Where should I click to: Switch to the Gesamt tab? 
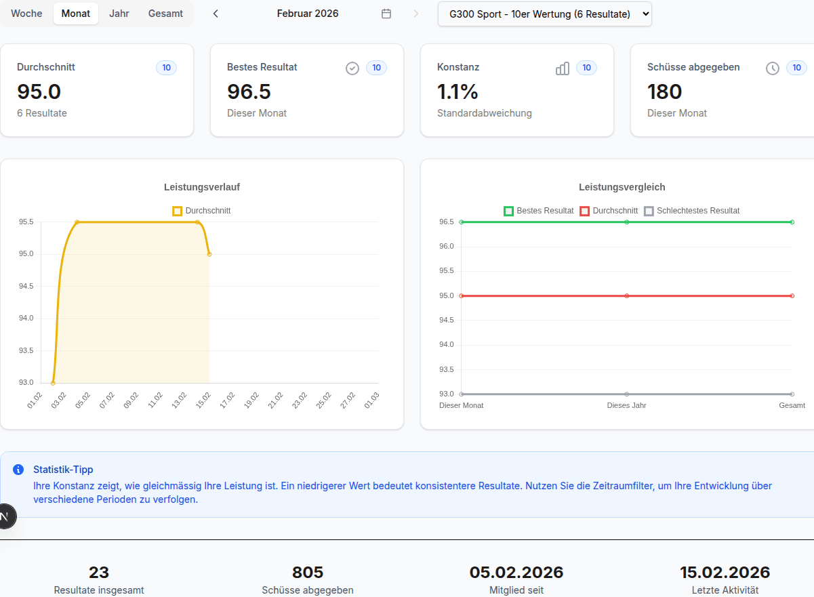(x=165, y=14)
